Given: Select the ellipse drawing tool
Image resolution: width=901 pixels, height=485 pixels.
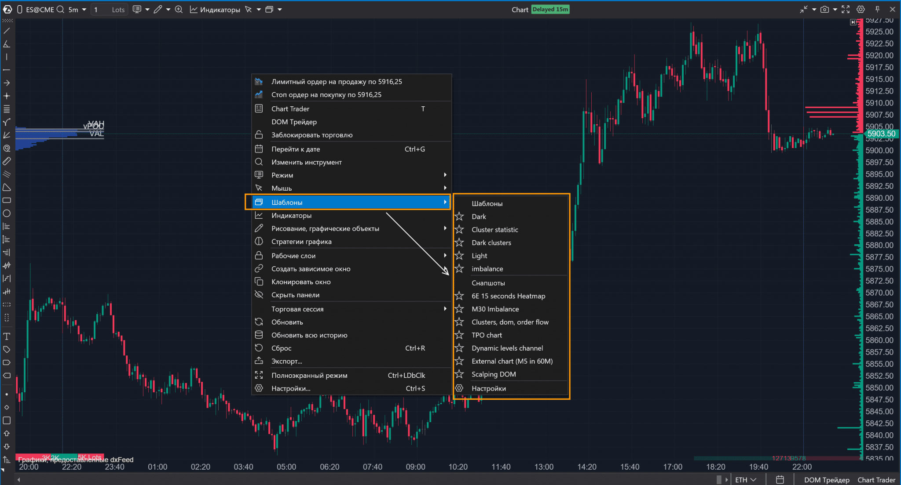Looking at the screenshot, I should [7, 214].
